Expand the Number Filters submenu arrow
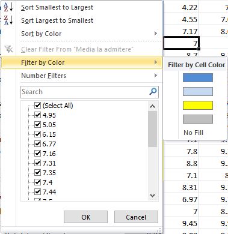228x234 pixels. click(x=156, y=76)
